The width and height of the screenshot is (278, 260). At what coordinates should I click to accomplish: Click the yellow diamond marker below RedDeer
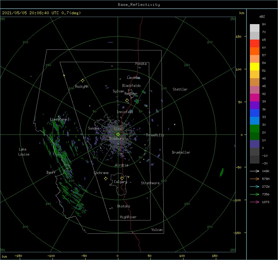[x=127, y=100]
